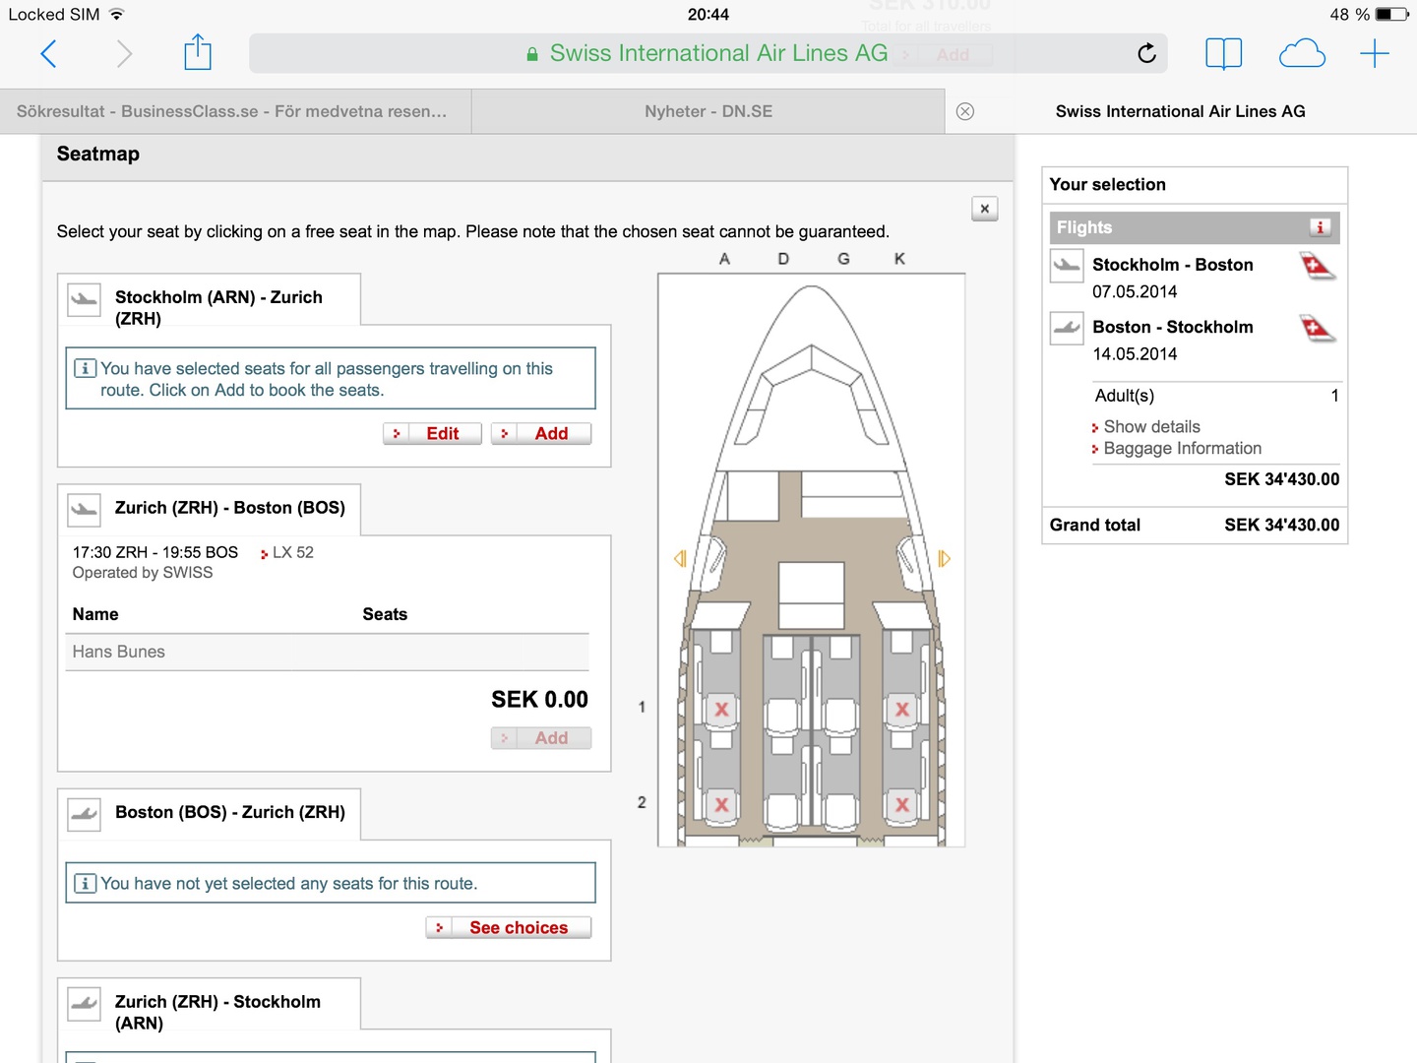Viewport: 1417px width, 1063px height.
Task: Tap the Safari address bar
Action: [x=708, y=53]
